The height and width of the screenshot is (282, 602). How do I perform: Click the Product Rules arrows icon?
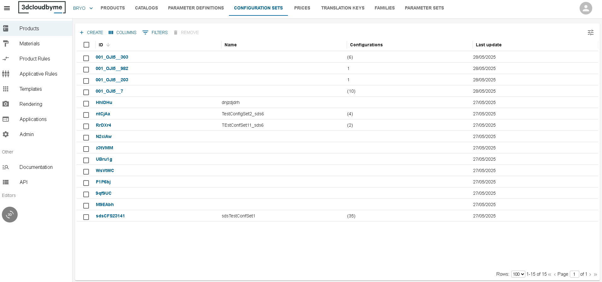(x=6, y=59)
